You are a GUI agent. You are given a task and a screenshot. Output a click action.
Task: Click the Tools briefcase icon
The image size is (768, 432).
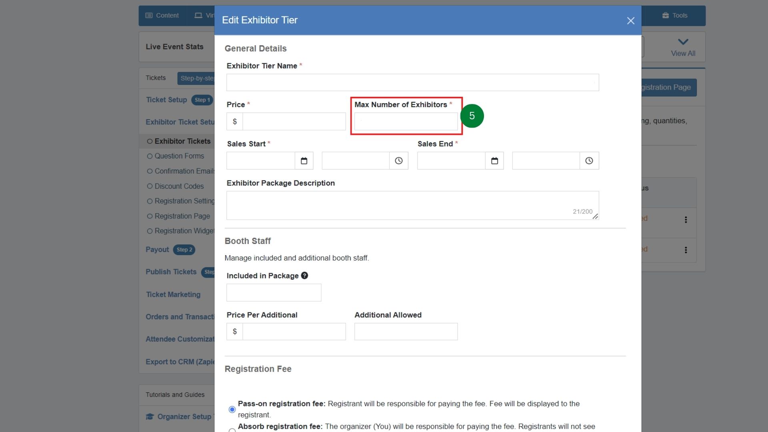[x=666, y=16]
